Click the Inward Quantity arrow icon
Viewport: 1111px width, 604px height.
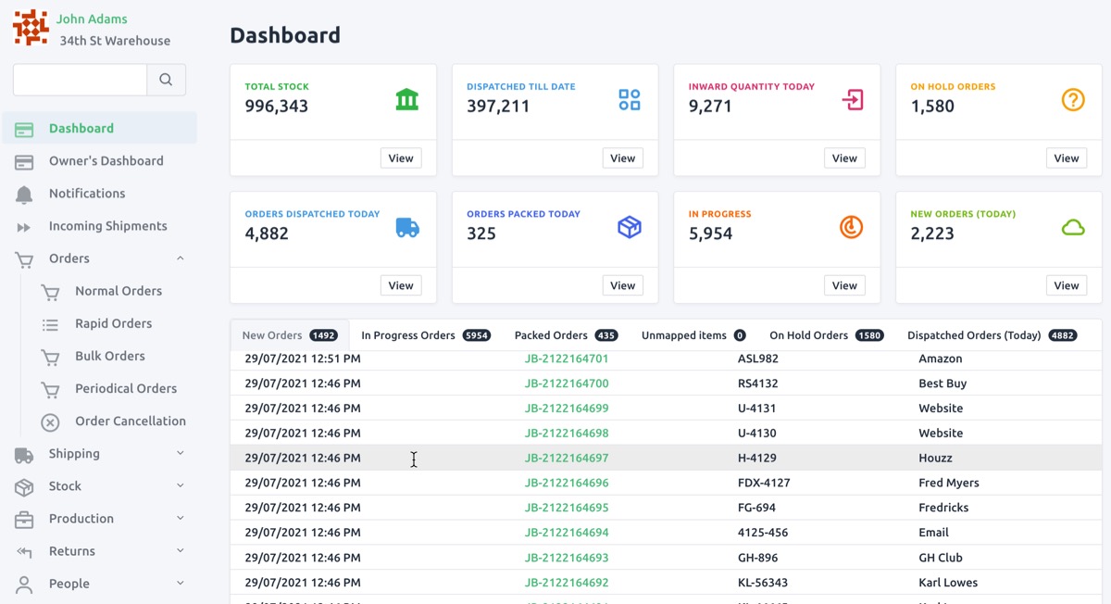pyautogui.click(x=851, y=99)
